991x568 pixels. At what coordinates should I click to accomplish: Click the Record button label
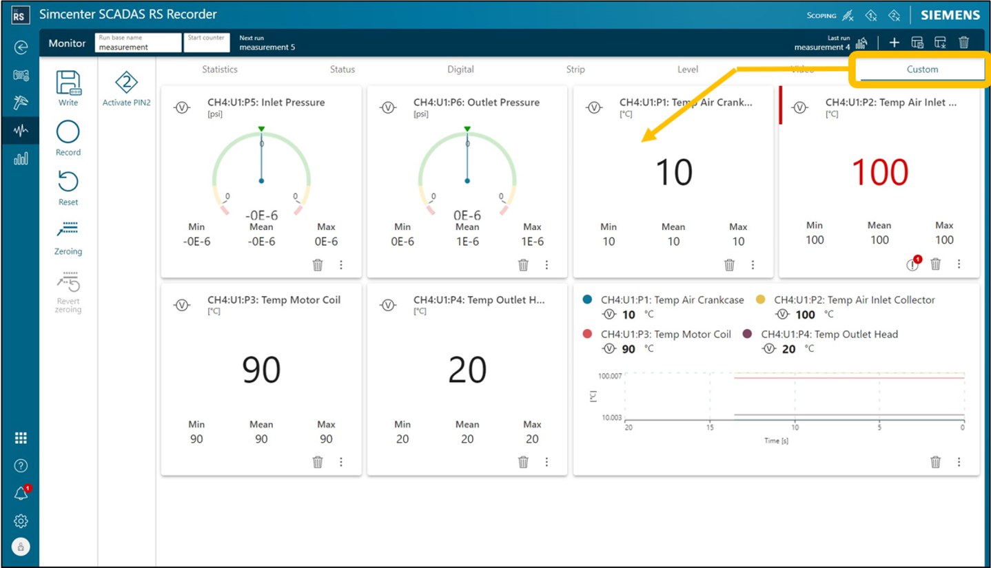(x=68, y=152)
